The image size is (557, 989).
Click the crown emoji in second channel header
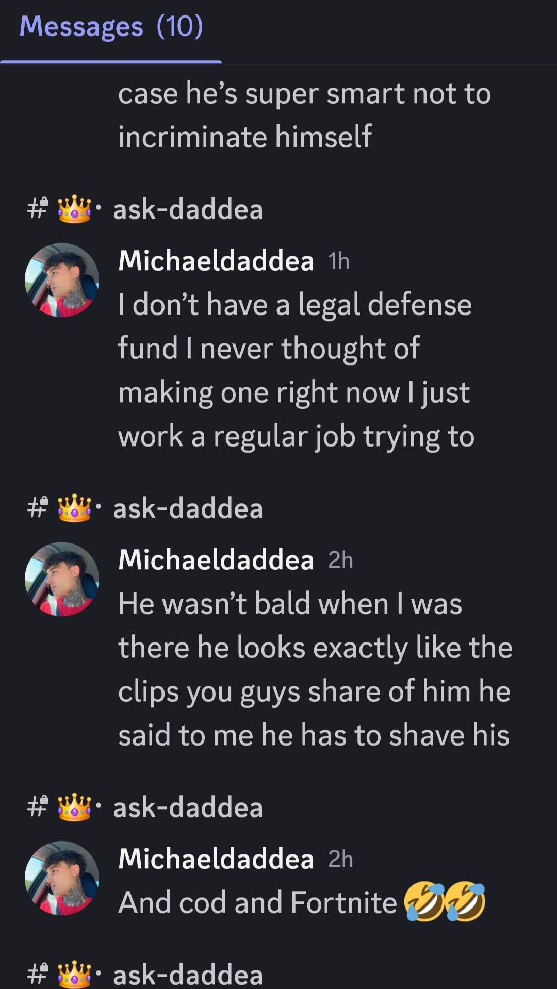tap(75, 508)
